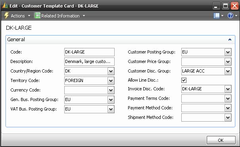Open the Customer Posting Group dropdown

[x=228, y=52]
